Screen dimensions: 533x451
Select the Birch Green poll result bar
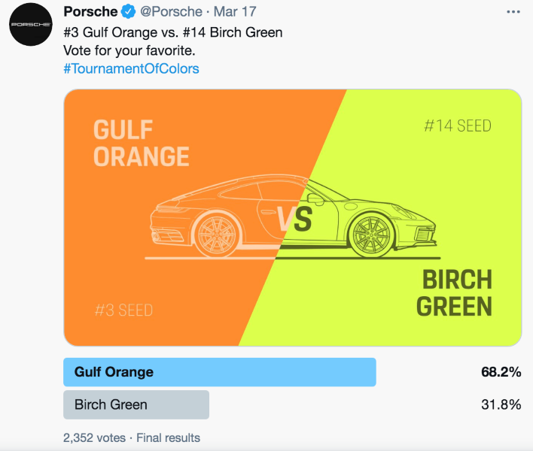[x=136, y=404]
